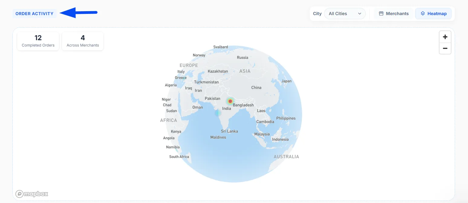
Task: Switch to Heatmap view
Action: tap(433, 14)
